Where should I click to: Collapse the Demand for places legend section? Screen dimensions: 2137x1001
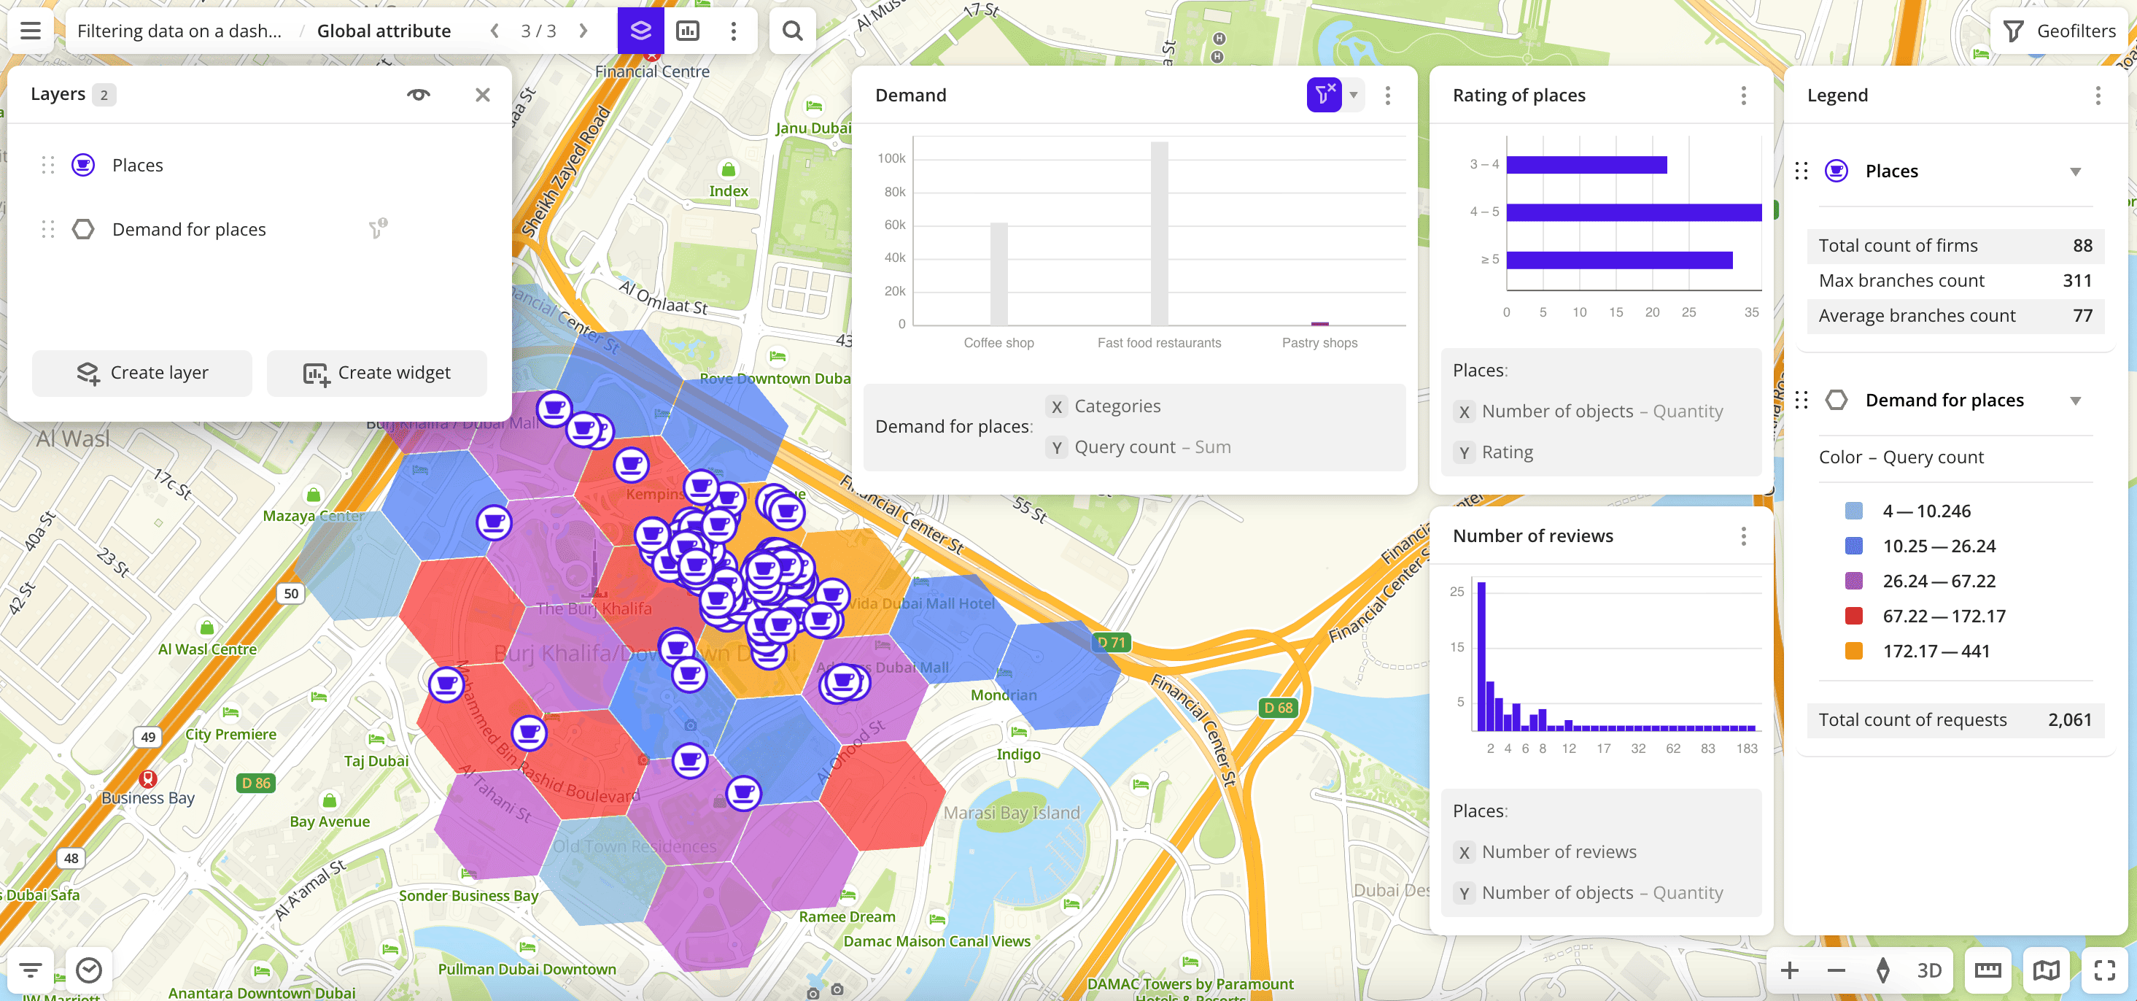point(2075,401)
